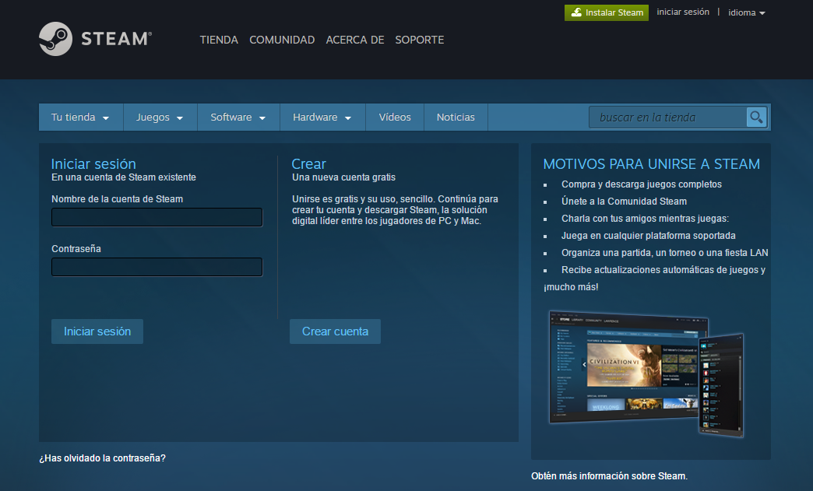Open the Hardware dropdown menu
Screen dimensions: 813x491
click(321, 117)
